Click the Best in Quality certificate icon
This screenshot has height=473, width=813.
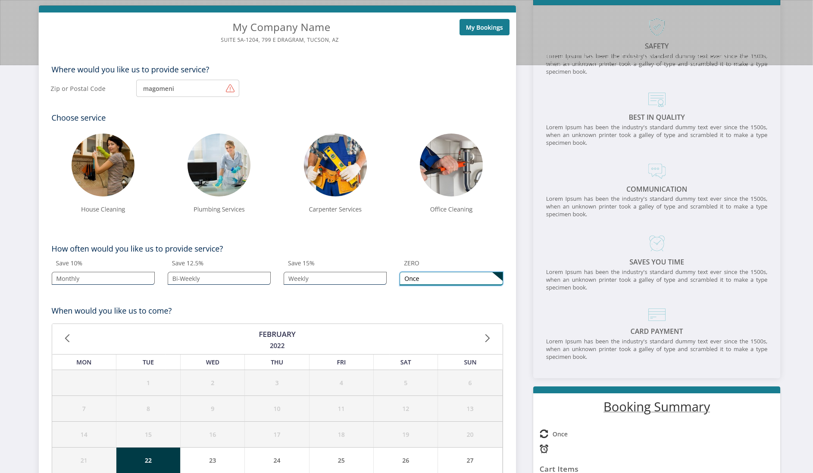[x=657, y=100]
